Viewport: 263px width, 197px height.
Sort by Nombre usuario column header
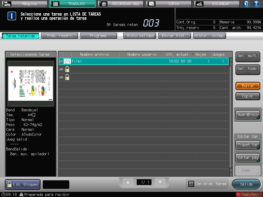[x=142, y=54]
